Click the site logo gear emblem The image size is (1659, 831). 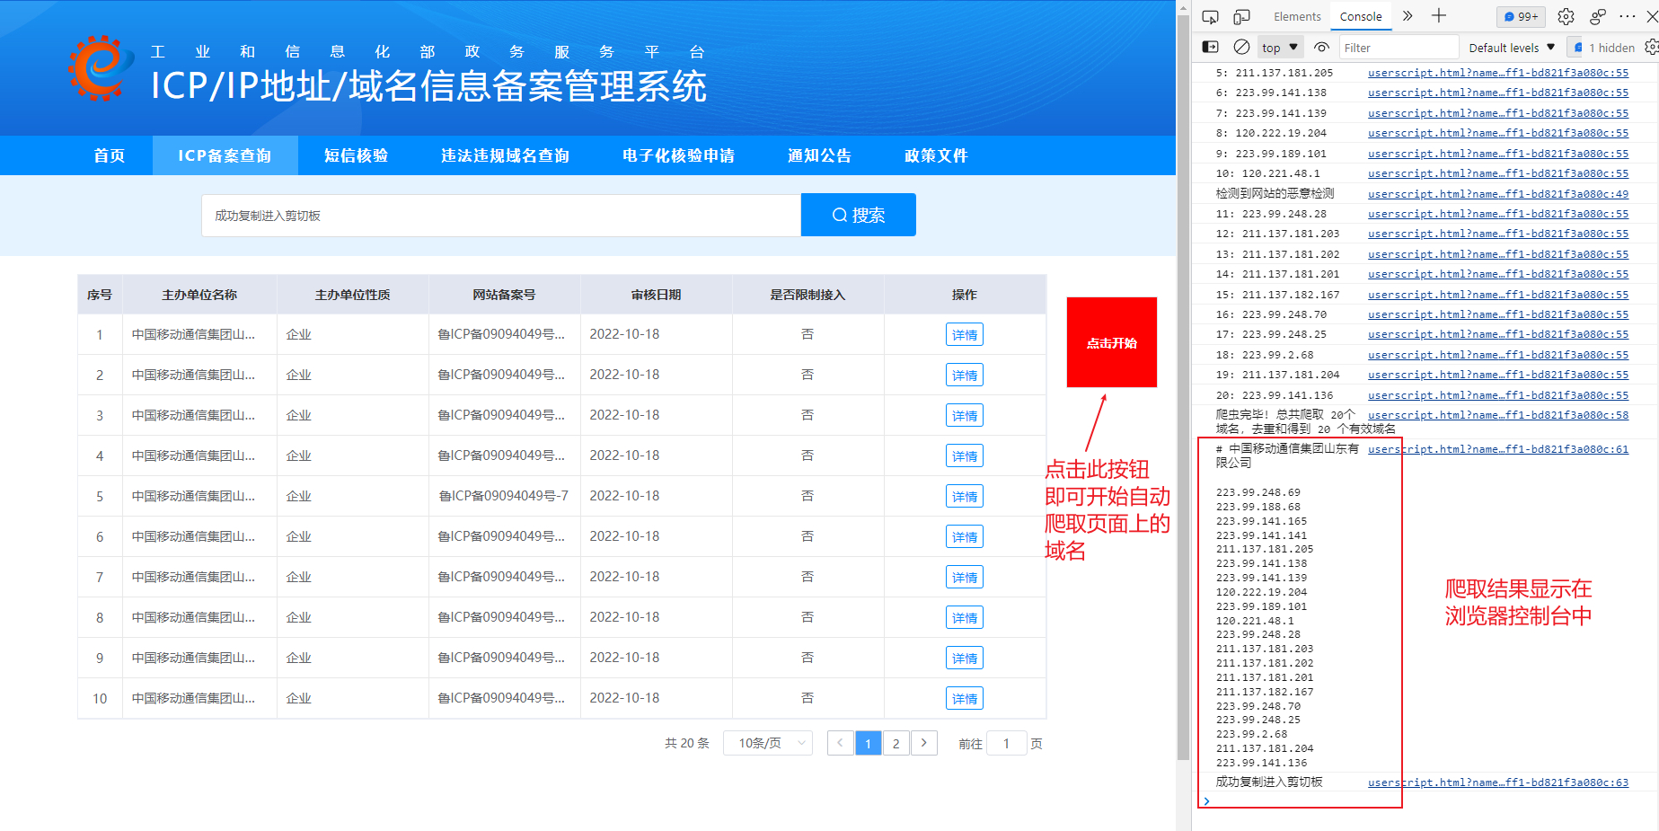click(x=99, y=68)
